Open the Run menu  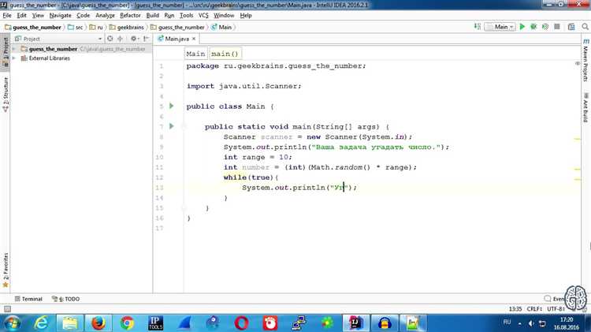(x=169, y=16)
